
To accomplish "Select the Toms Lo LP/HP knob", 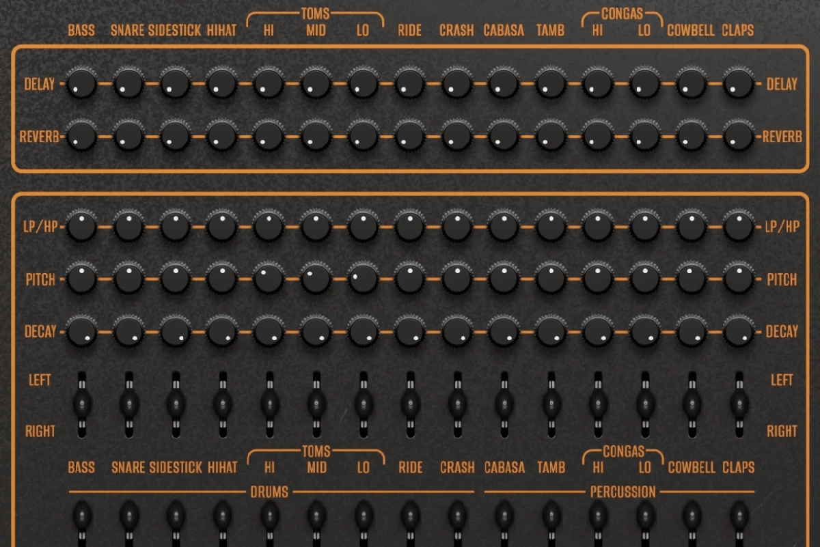I will [363, 226].
